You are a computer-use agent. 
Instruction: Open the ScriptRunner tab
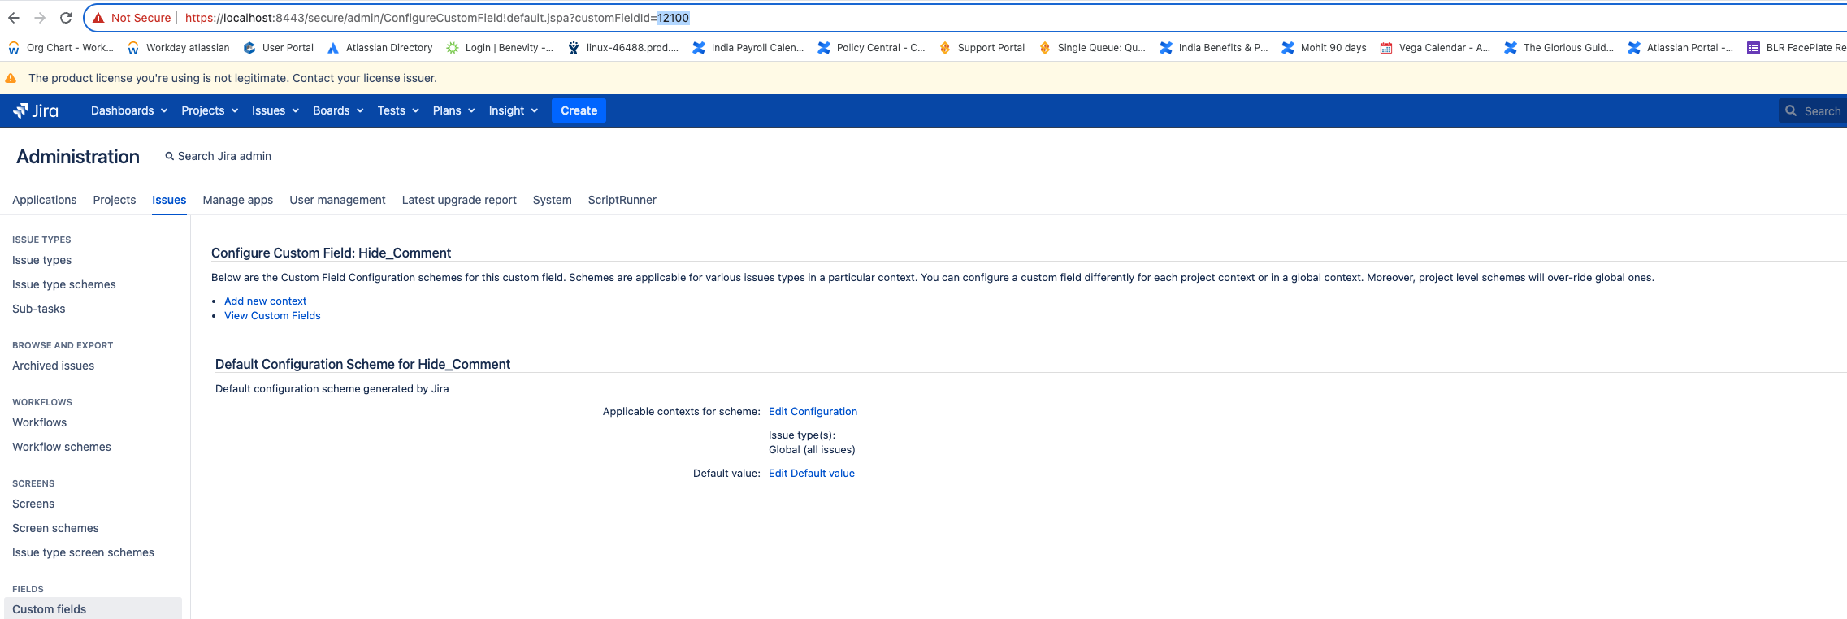coord(622,200)
